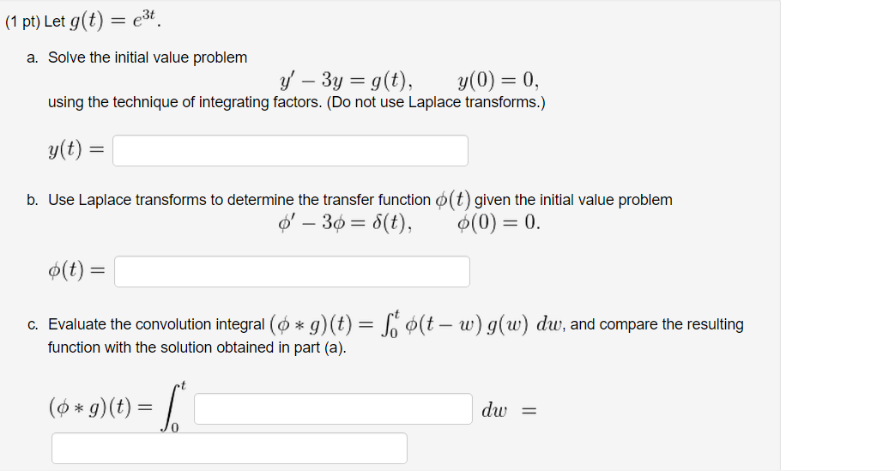Select the final convolution result answer field

point(229,448)
